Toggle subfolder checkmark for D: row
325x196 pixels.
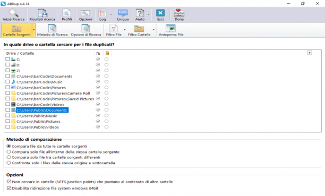coord(98,65)
